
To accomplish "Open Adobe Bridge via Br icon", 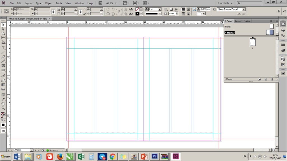I will [x=100, y=3].
